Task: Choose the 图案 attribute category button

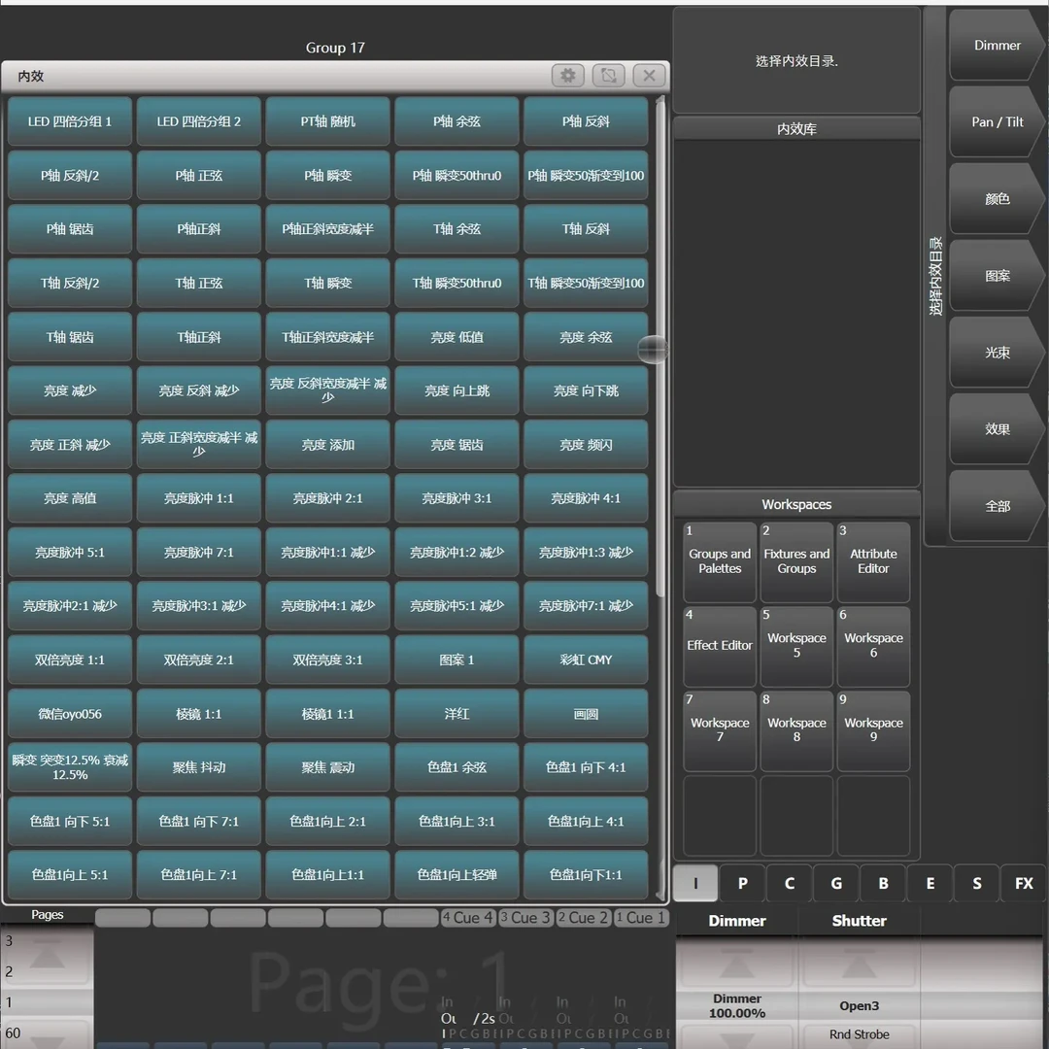Action: [x=997, y=276]
